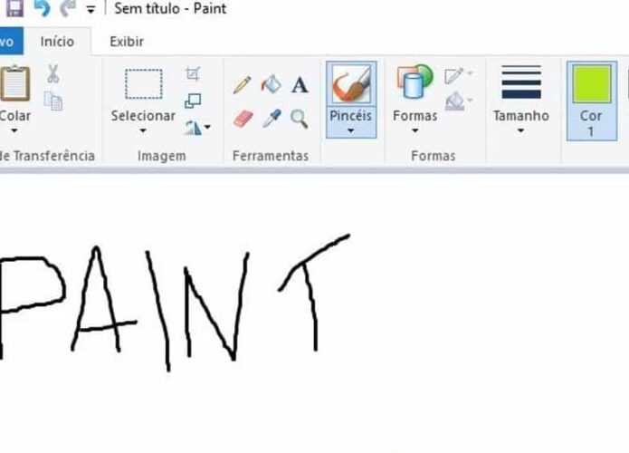The image size is (629, 453).
Task: Select the Color picker eyedropper tool
Action: point(272,119)
